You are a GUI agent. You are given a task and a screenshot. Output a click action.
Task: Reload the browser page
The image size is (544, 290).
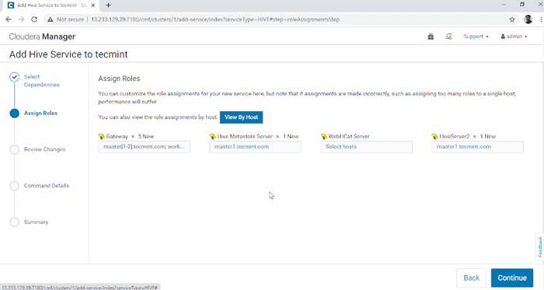(34, 19)
